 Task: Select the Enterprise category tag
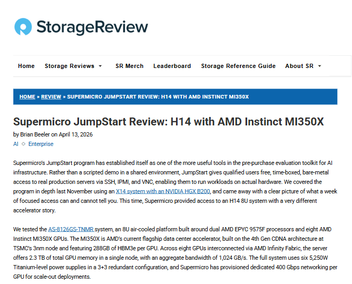coord(41,144)
